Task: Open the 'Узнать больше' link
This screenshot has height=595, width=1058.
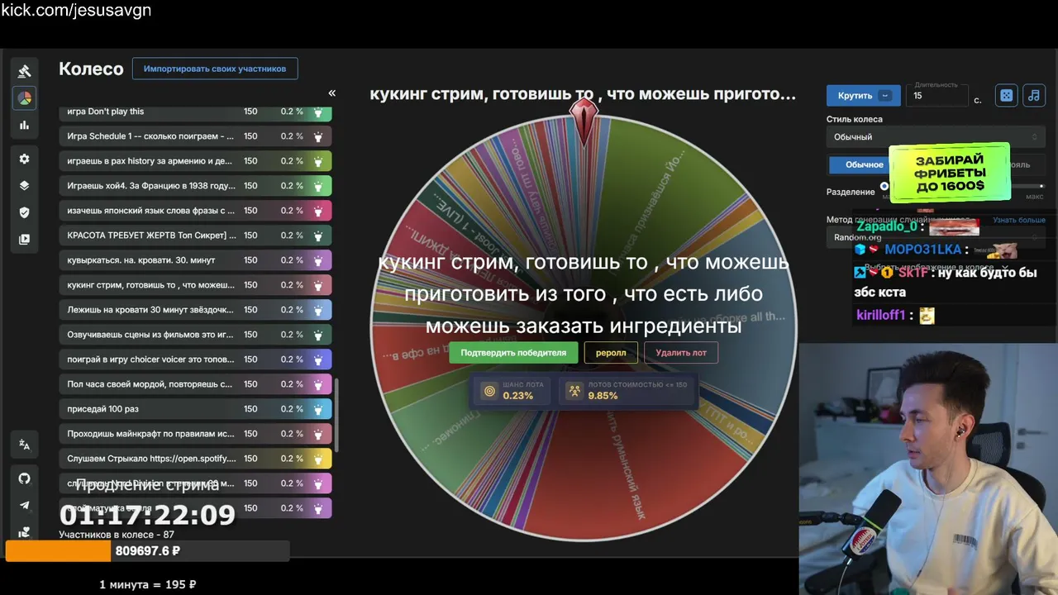Action: coord(1019,220)
